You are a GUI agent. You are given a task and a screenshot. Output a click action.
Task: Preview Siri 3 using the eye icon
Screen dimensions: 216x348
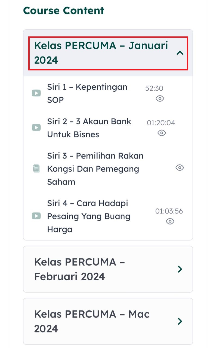point(180,168)
